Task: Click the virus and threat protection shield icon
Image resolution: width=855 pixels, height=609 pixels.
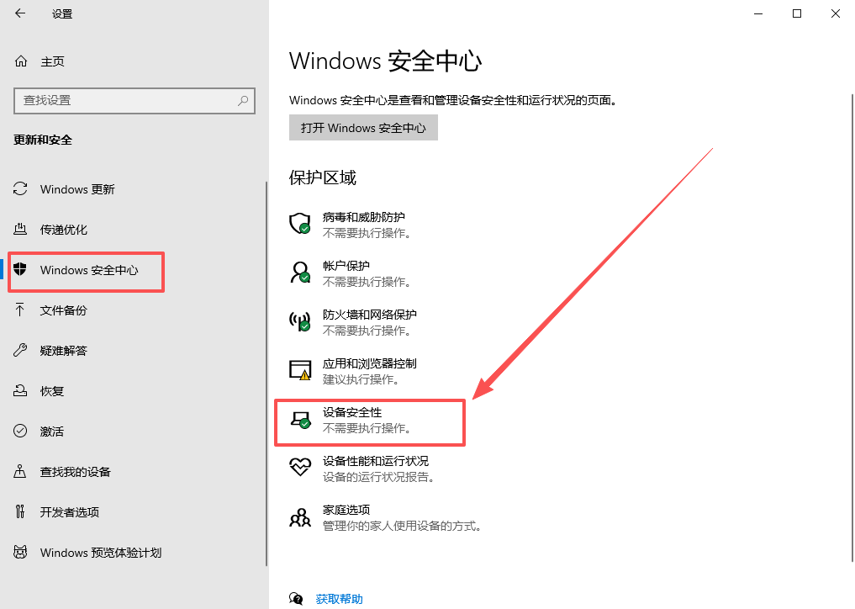Action: pyautogui.click(x=300, y=223)
